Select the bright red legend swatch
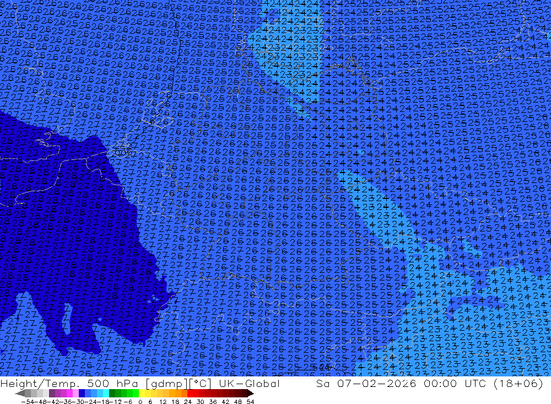 pos(190,393)
